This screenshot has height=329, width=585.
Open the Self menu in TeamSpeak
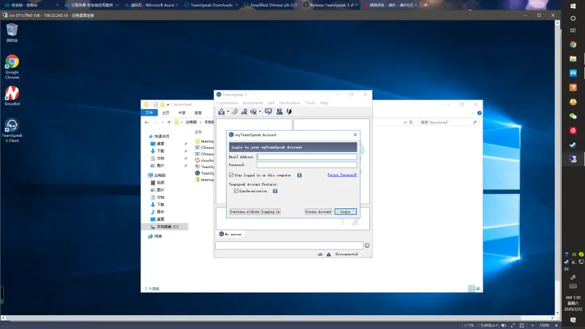pyautogui.click(x=271, y=103)
